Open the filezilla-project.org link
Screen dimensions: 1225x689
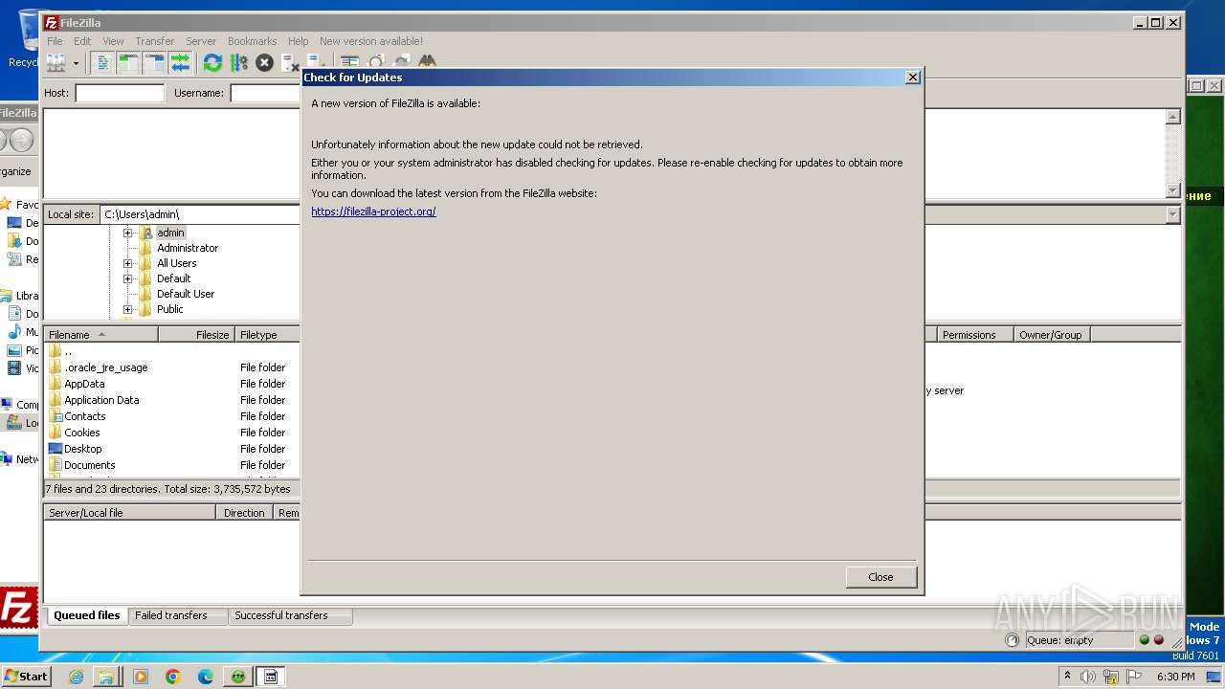pyautogui.click(x=373, y=211)
